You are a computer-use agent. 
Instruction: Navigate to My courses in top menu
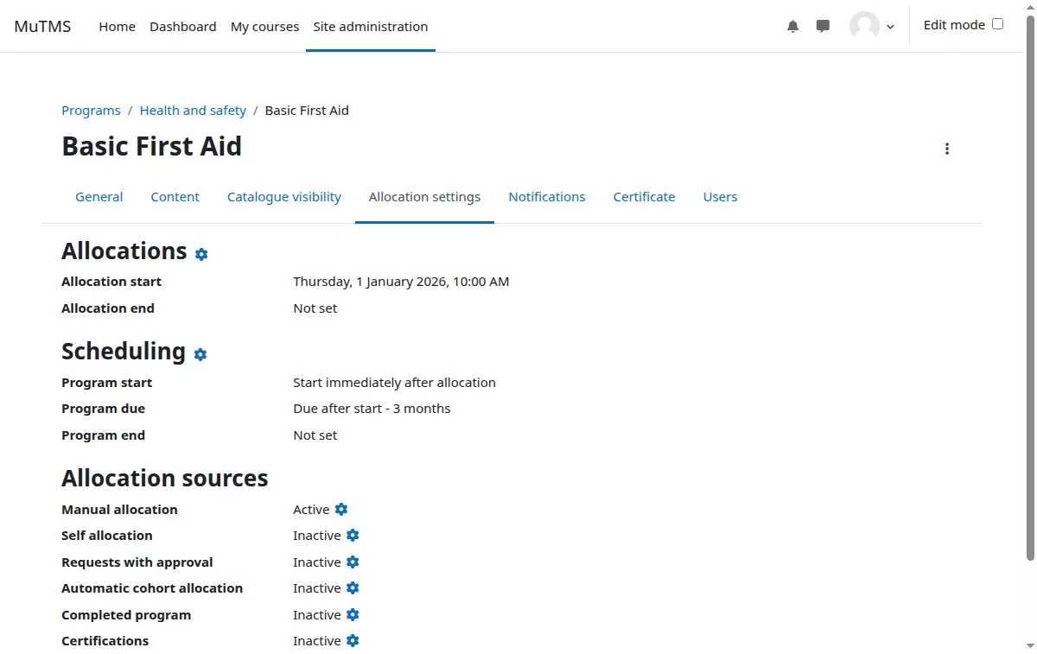click(x=264, y=27)
